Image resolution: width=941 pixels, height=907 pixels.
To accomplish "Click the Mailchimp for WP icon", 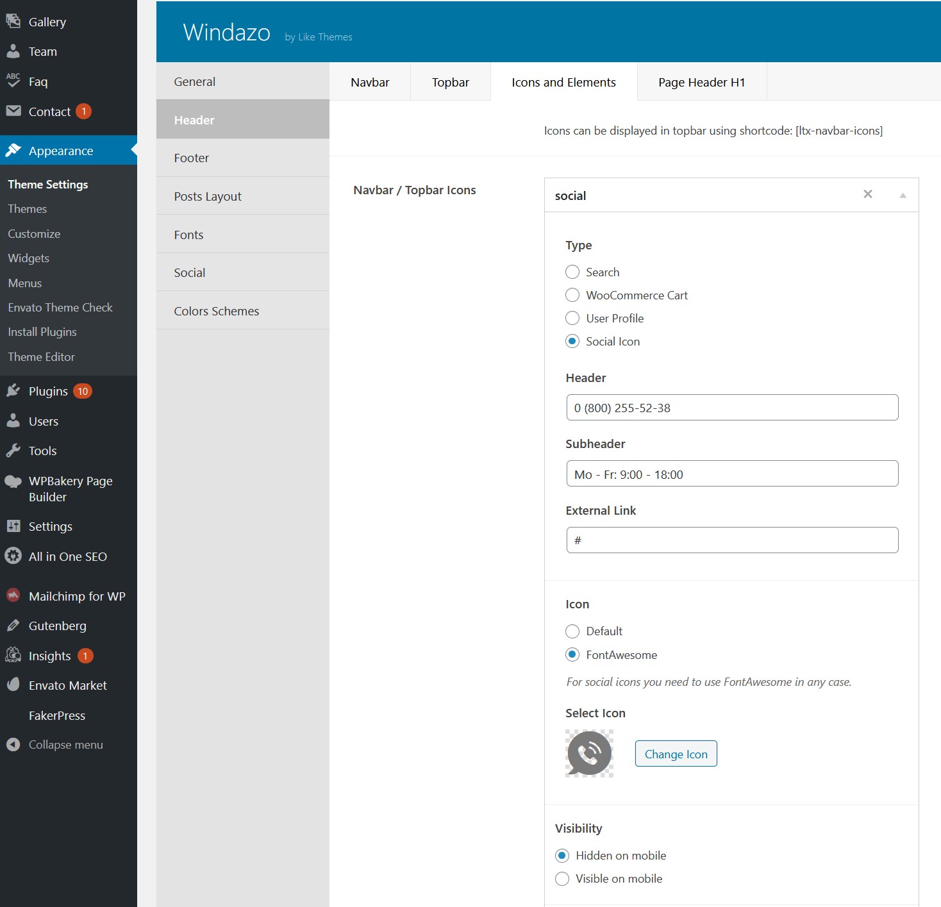I will pos(13,595).
